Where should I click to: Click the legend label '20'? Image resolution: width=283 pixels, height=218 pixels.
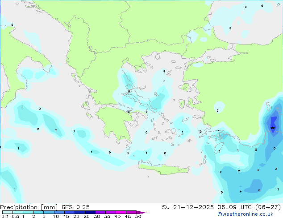tap(76, 216)
